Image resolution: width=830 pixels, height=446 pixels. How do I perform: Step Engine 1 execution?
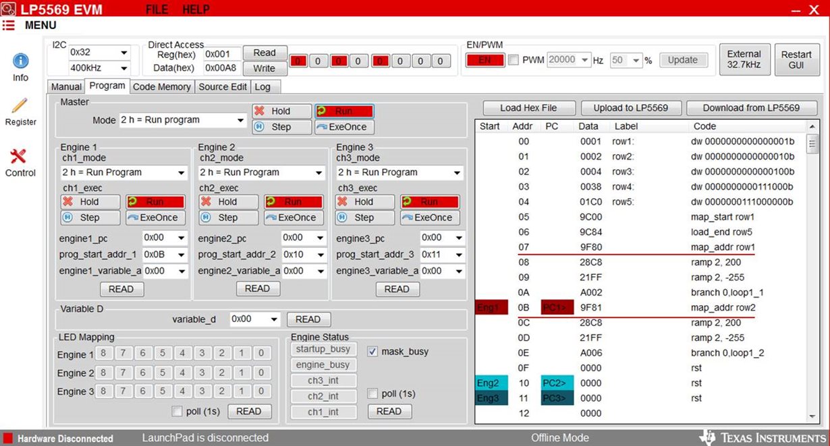90,218
